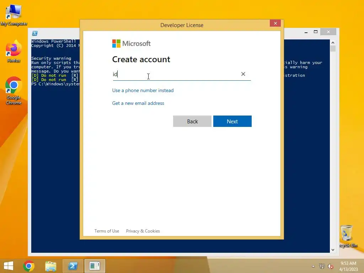The image size is (364, 273).
Task: Click the Create account heading
Action: click(141, 59)
